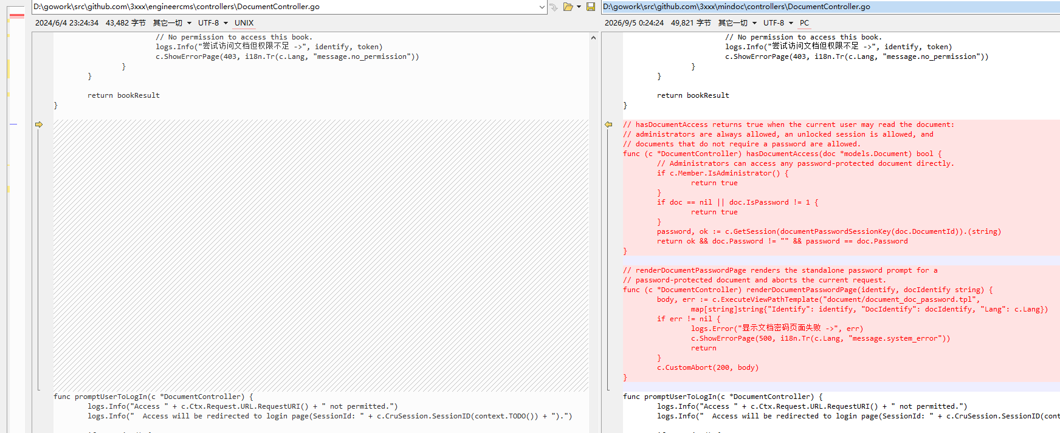Click 'return bookResult' in the left pane
Image resolution: width=1060 pixels, height=433 pixels.
pyautogui.click(x=123, y=95)
